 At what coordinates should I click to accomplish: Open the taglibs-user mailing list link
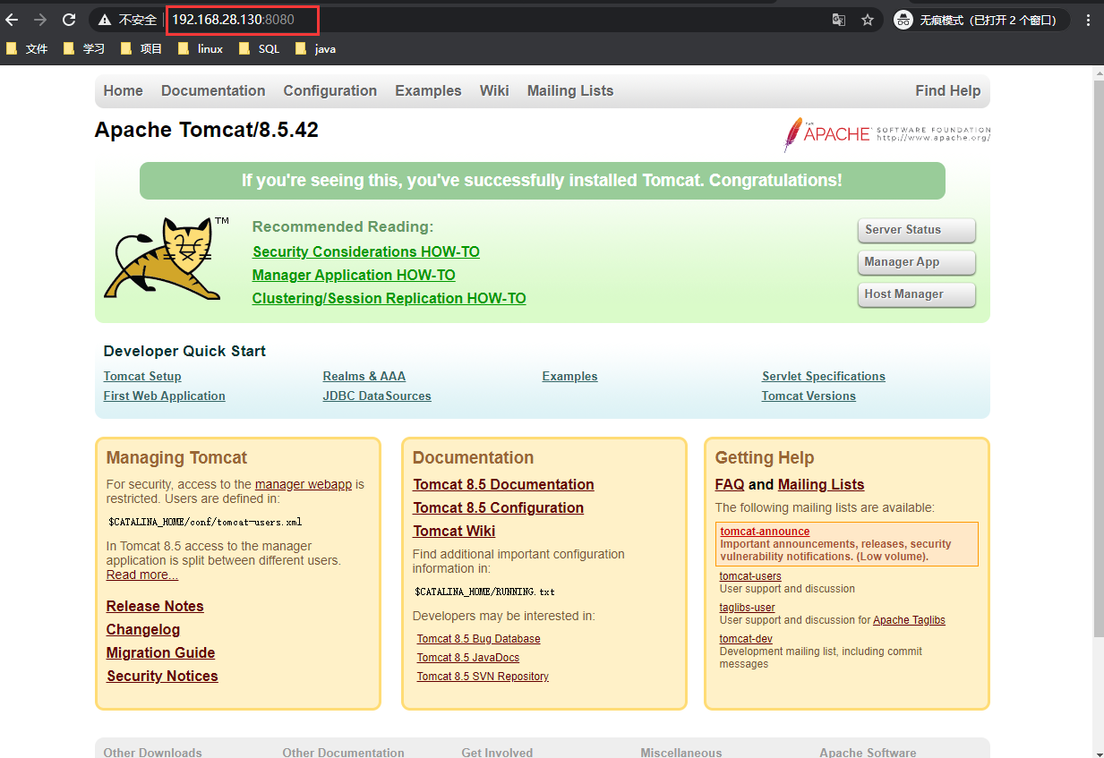pyautogui.click(x=747, y=608)
